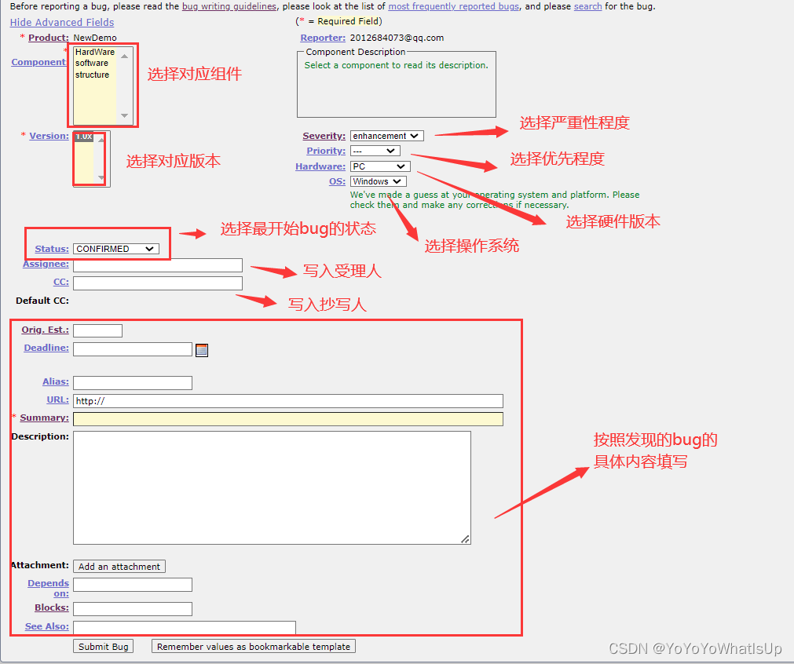Focus the CC text field
794x664 pixels.
click(158, 283)
